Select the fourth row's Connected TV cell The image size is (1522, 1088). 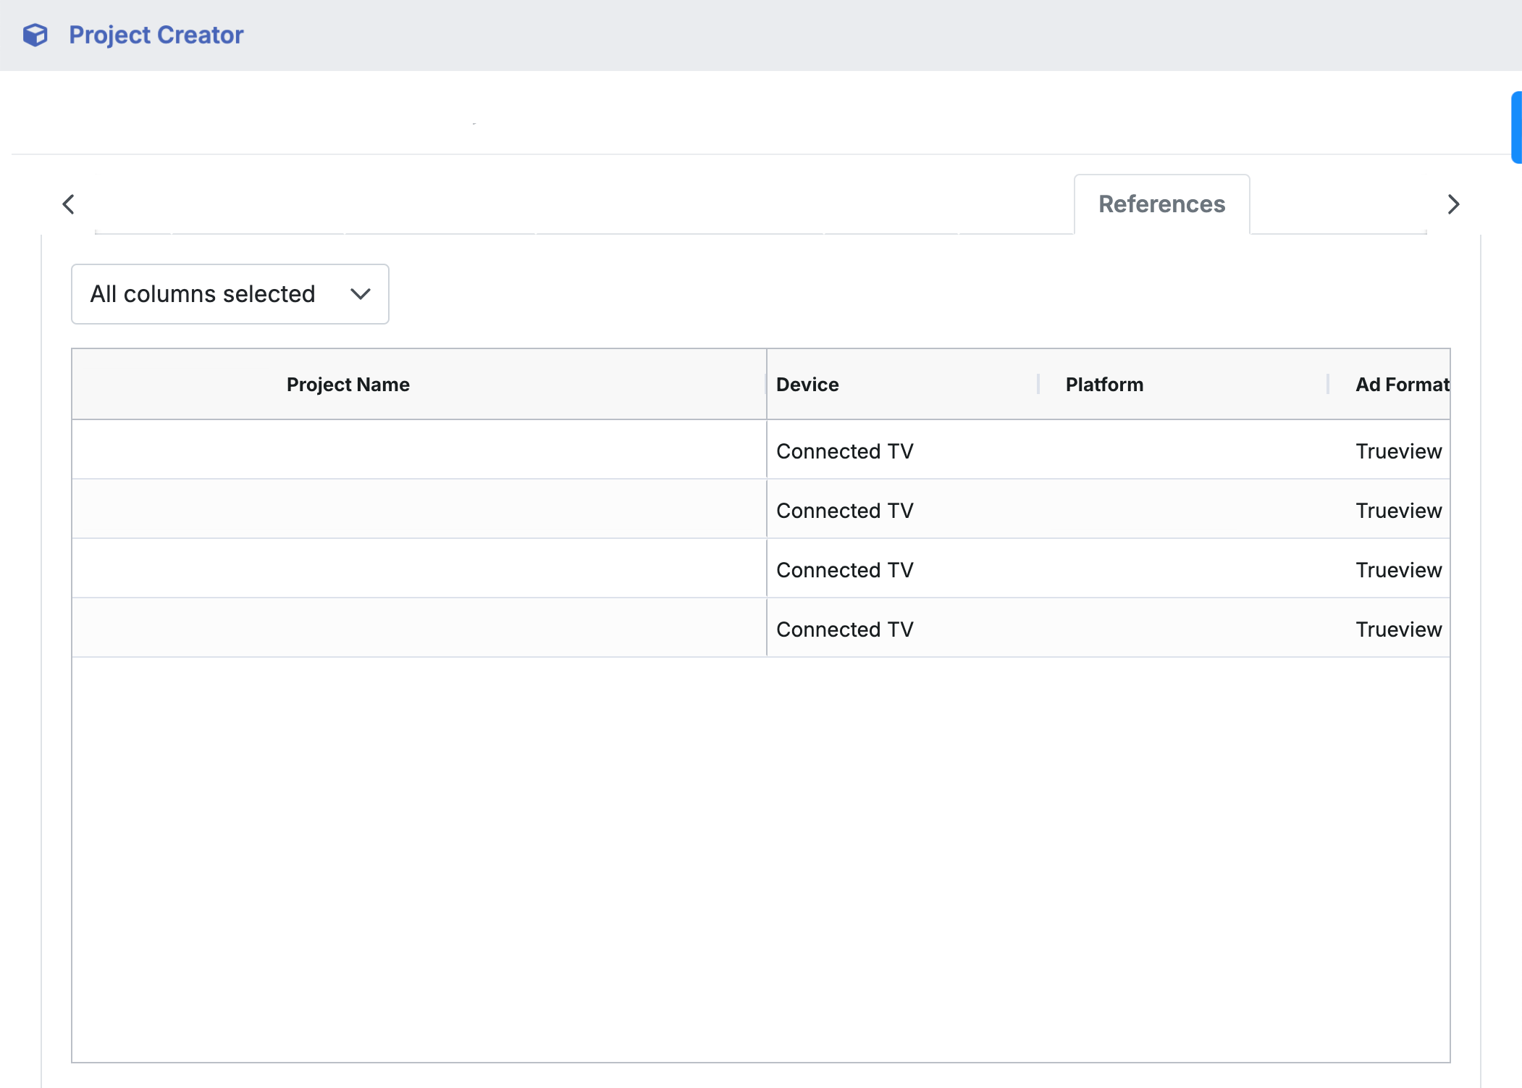pyautogui.click(x=844, y=629)
